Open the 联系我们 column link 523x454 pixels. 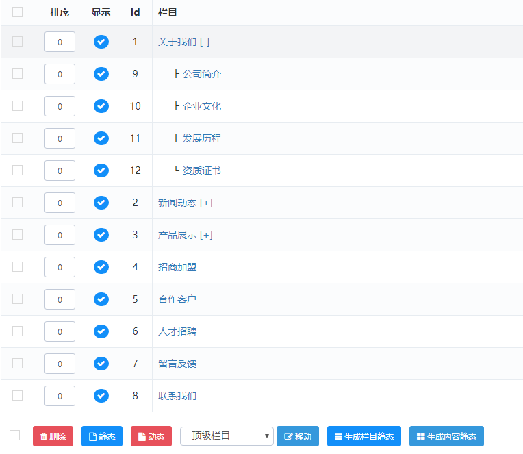click(x=177, y=396)
